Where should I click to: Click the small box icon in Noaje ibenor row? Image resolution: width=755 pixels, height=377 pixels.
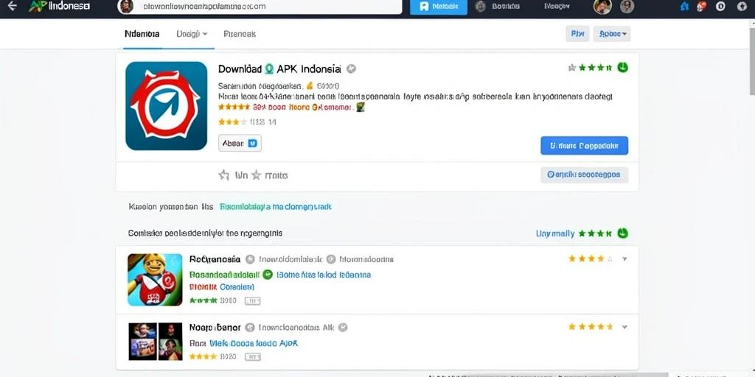[252, 357]
